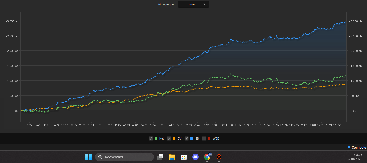Switch to Google Chrome in the taskbar

point(207,157)
